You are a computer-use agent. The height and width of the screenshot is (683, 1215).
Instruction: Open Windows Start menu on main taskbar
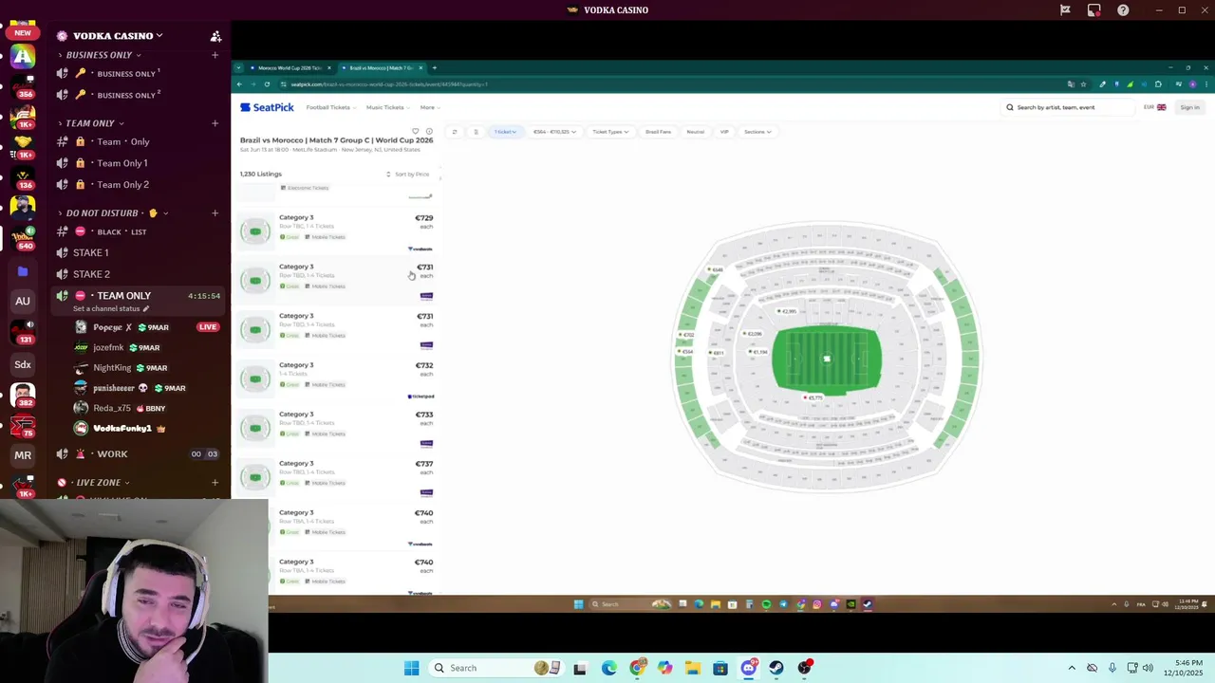click(x=411, y=668)
